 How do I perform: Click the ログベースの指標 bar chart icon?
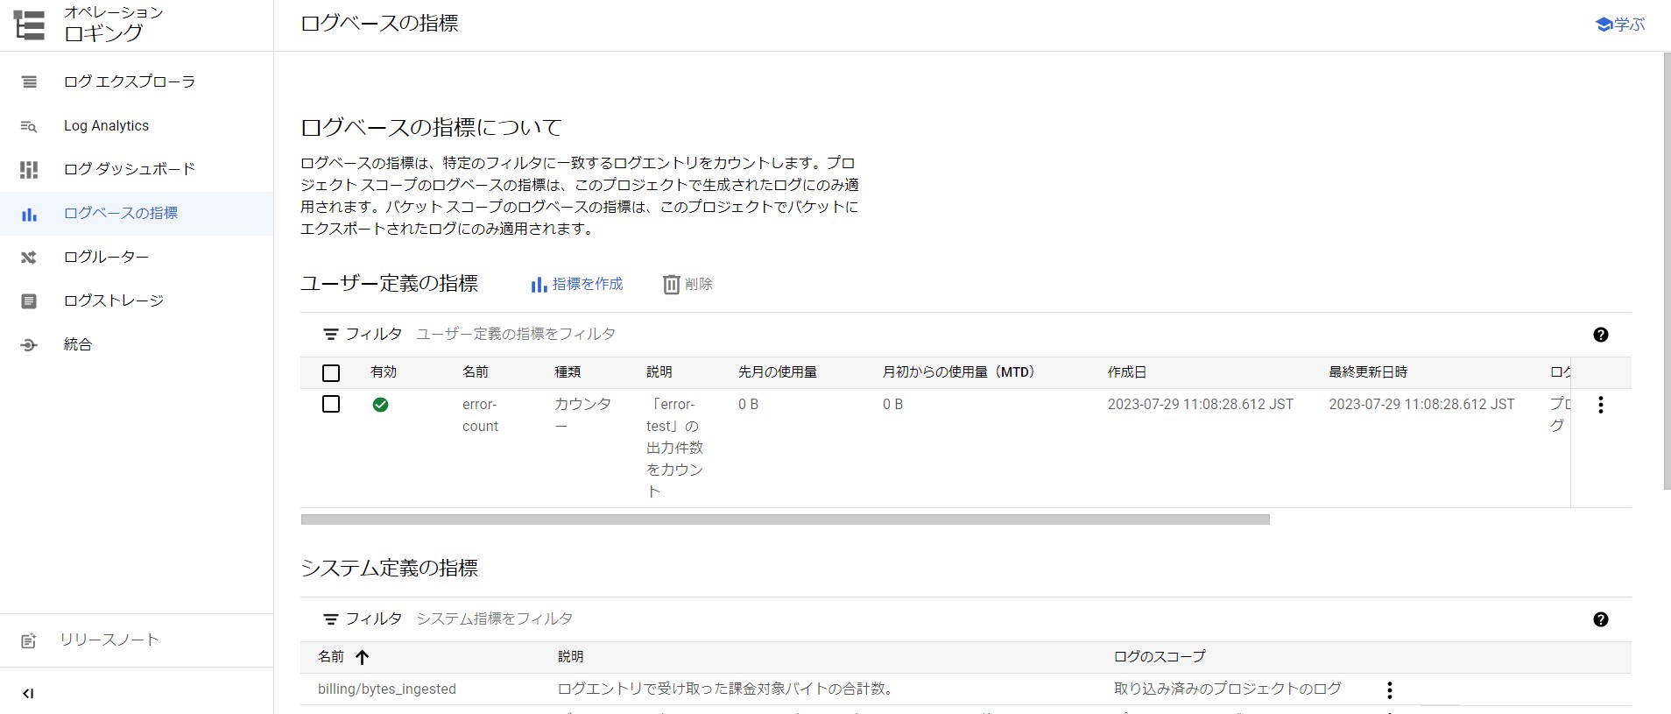pos(29,214)
